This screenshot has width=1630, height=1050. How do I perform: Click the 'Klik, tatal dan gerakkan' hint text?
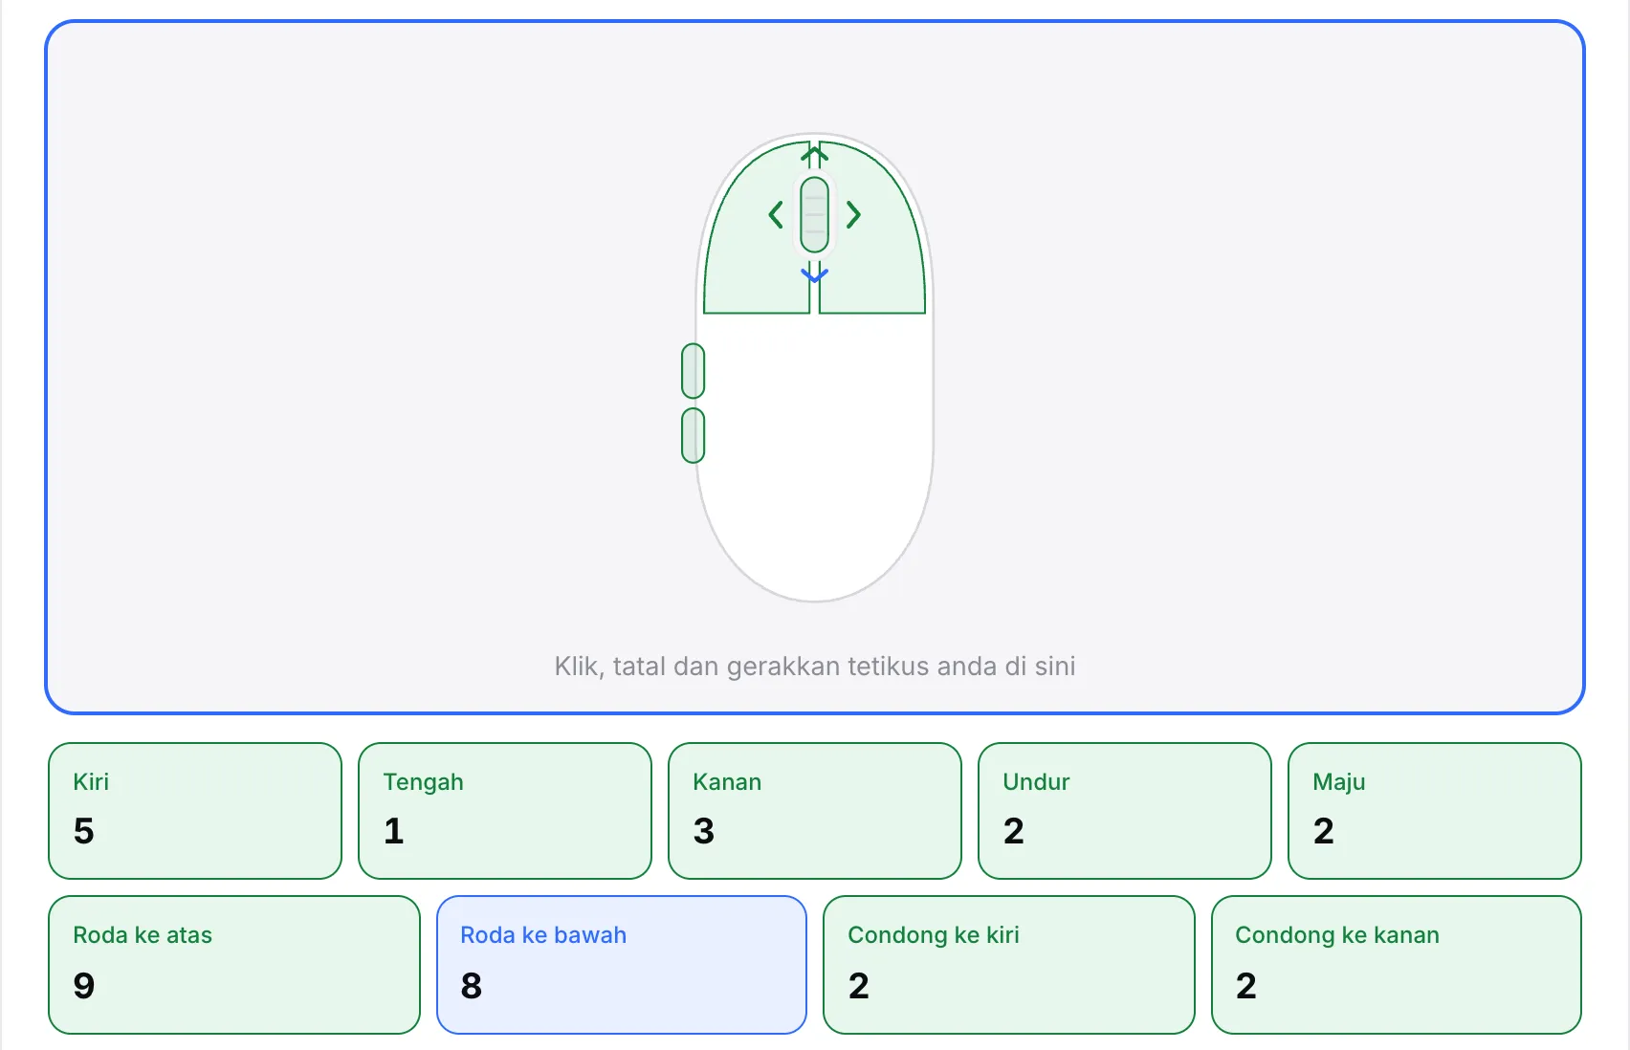click(815, 667)
